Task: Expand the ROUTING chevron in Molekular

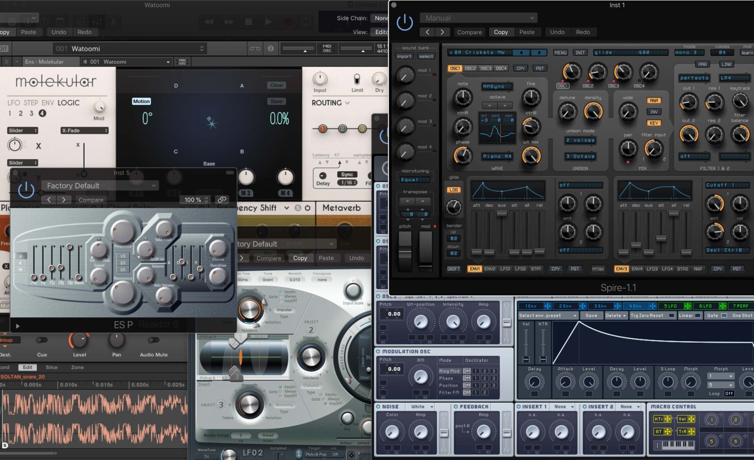Action: 348,103
